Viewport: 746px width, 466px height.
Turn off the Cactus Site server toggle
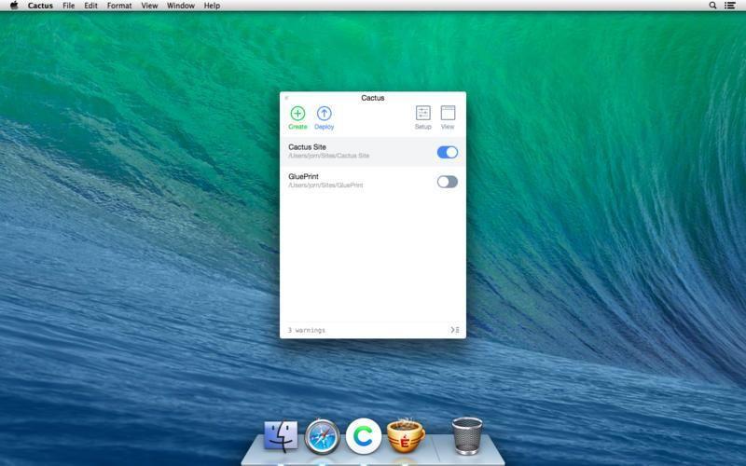click(x=448, y=152)
